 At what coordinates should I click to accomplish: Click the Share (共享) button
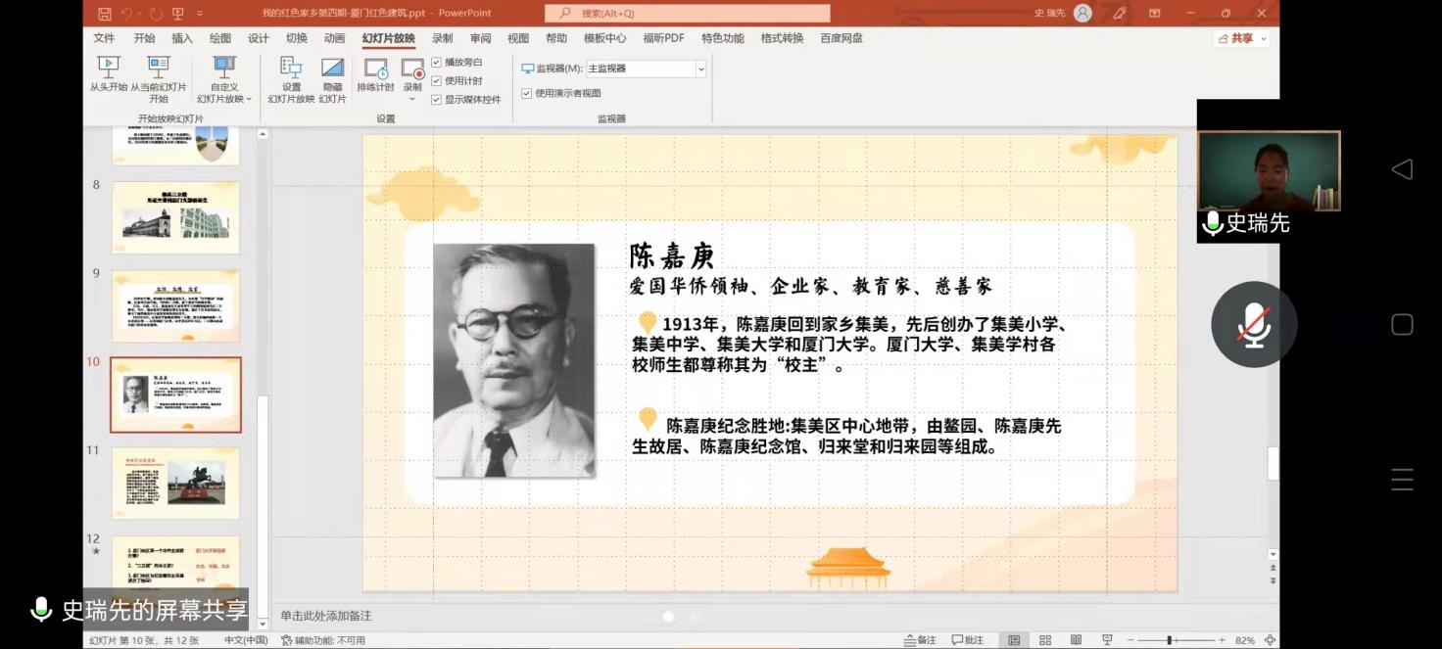1241,39
